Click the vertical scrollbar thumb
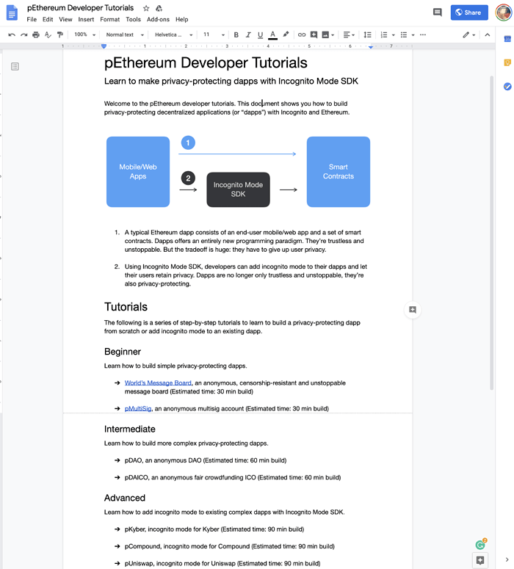This screenshot has width=514, height=569. coord(492,232)
